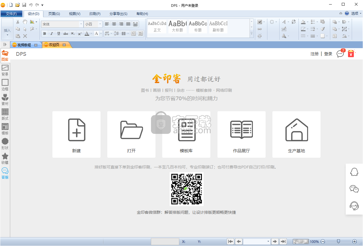The height and width of the screenshot is (246, 363).
Task: Toggle subscript formatting
Action: coord(73,34)
